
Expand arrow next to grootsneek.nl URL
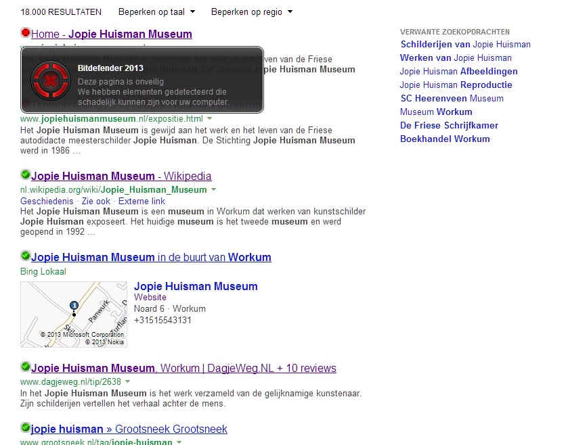179,442
